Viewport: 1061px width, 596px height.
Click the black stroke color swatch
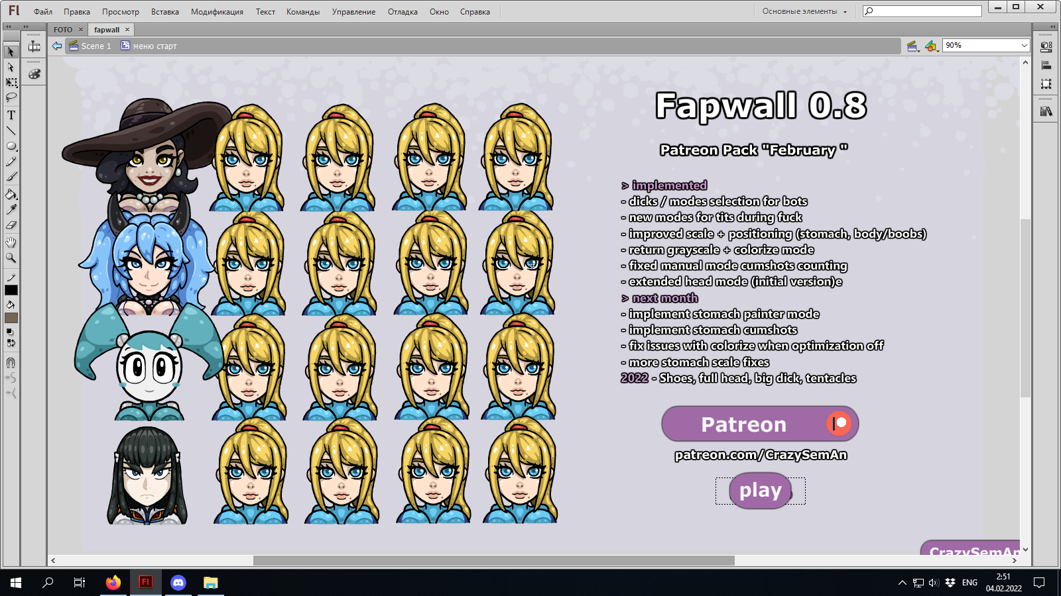[x=11, y=290]
